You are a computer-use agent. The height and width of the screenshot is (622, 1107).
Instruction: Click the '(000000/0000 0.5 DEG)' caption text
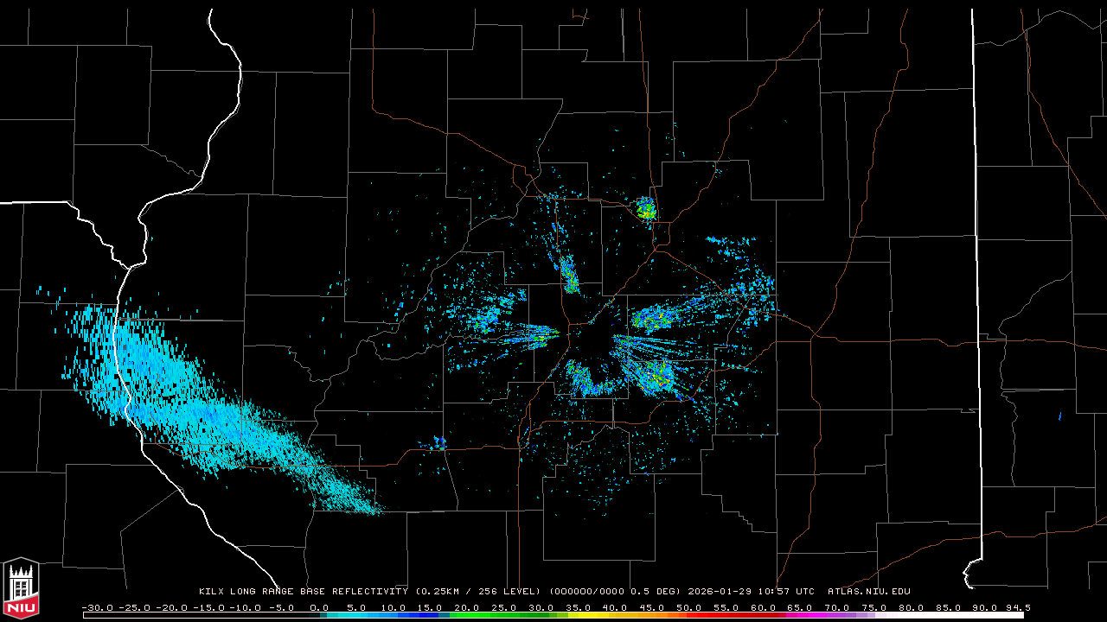616,592
